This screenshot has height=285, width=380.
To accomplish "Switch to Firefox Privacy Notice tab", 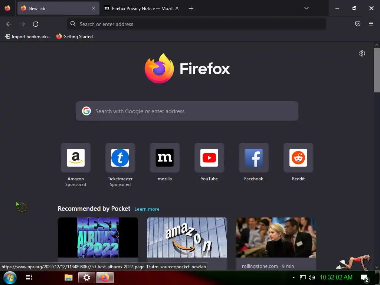I will pyautogui.click(x=141, y=8).
